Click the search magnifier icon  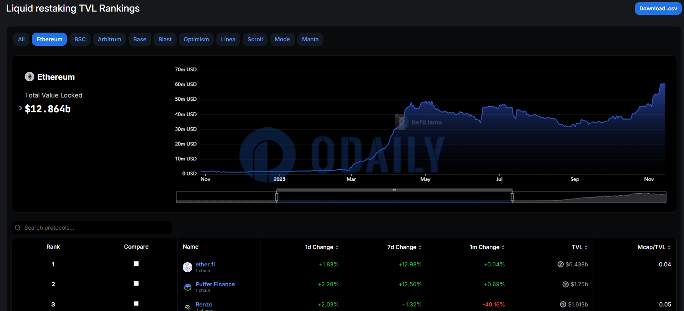pos(18,228)
